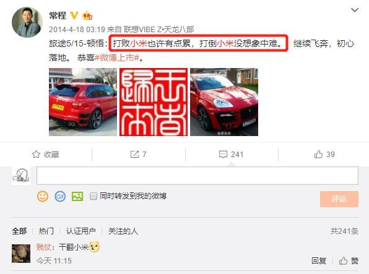The image size is (369, 274).
Task: Submit using the 评论 button
Action: 339,199
